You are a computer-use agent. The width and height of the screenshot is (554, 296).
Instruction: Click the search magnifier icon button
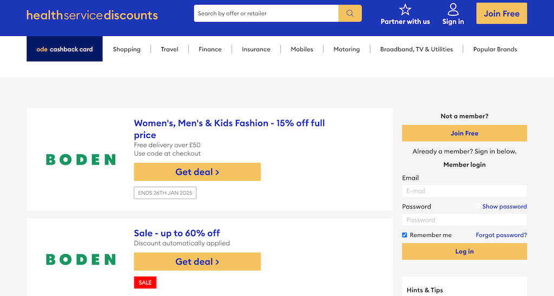pos(350,14)
